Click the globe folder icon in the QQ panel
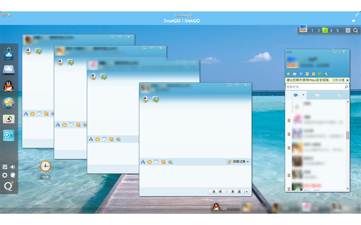 326,74
